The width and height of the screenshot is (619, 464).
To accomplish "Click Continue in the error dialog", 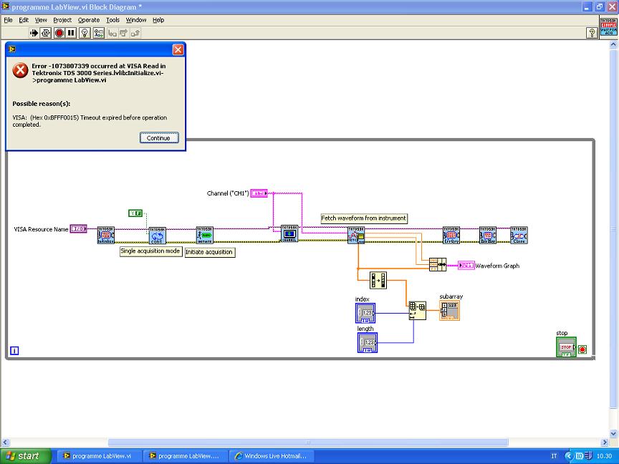I will (x=159, y=137).
